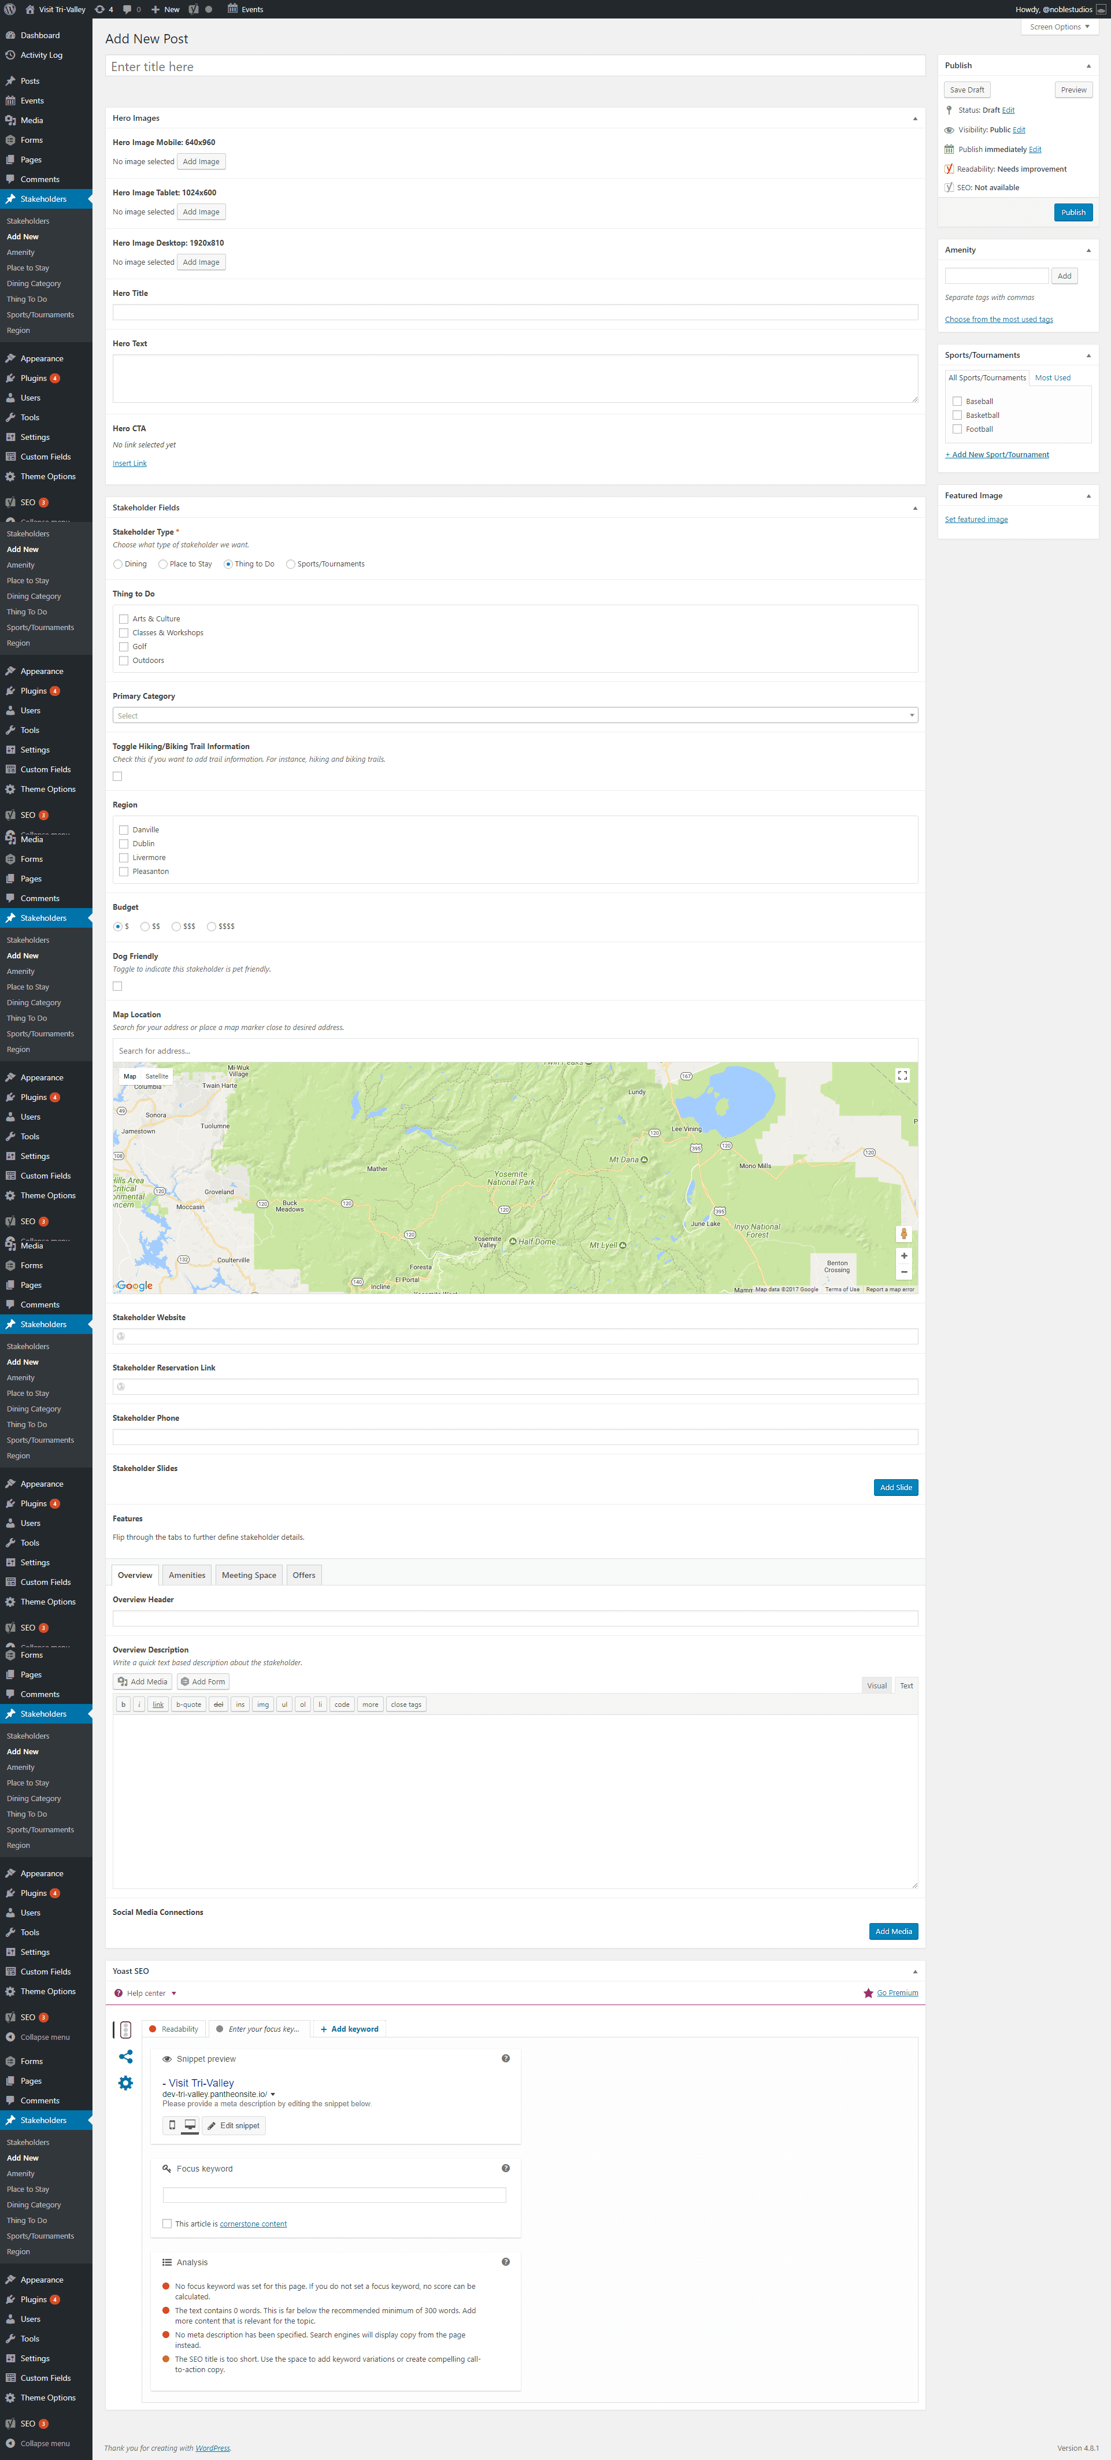Collapse the Stakeholder Fields panel
The image size is (1111, 2460).
(914, 508)
